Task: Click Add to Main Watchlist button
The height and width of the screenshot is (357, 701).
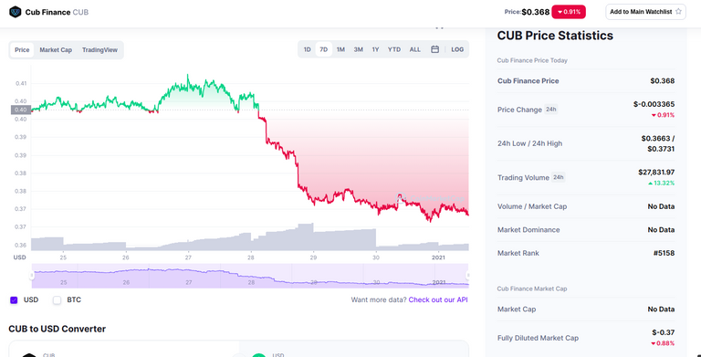Action: (x=645, y=12)
